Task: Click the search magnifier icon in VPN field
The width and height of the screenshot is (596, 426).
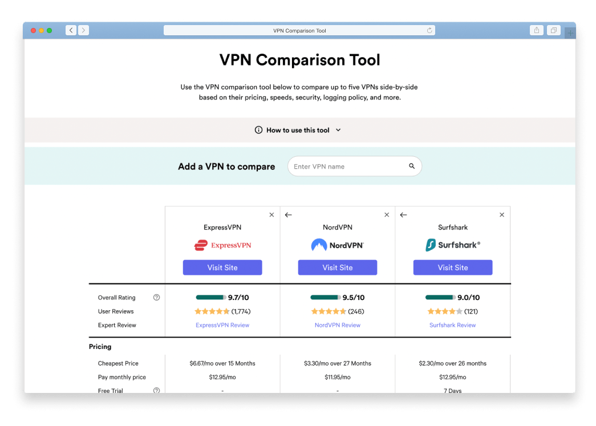Action: tap(412, 167)
